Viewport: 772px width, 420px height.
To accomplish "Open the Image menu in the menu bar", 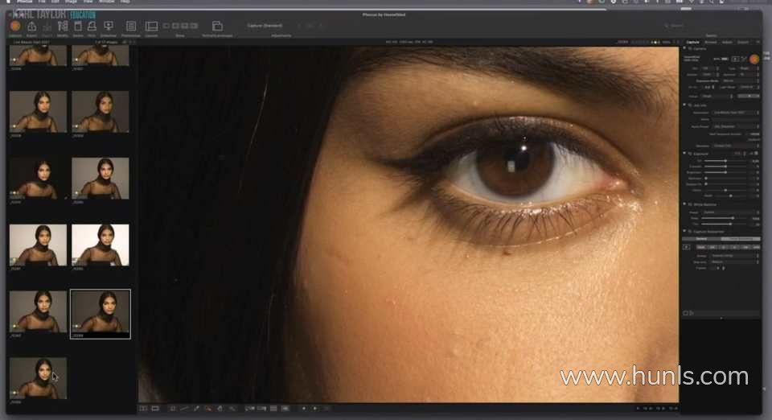I will (x=71, y=2).
